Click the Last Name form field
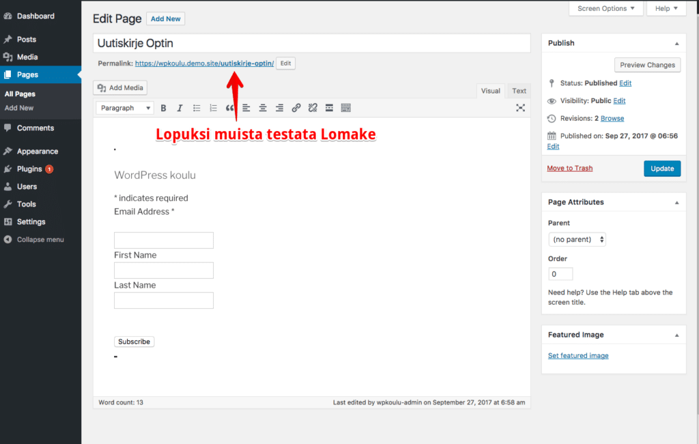 click(164, 300)
